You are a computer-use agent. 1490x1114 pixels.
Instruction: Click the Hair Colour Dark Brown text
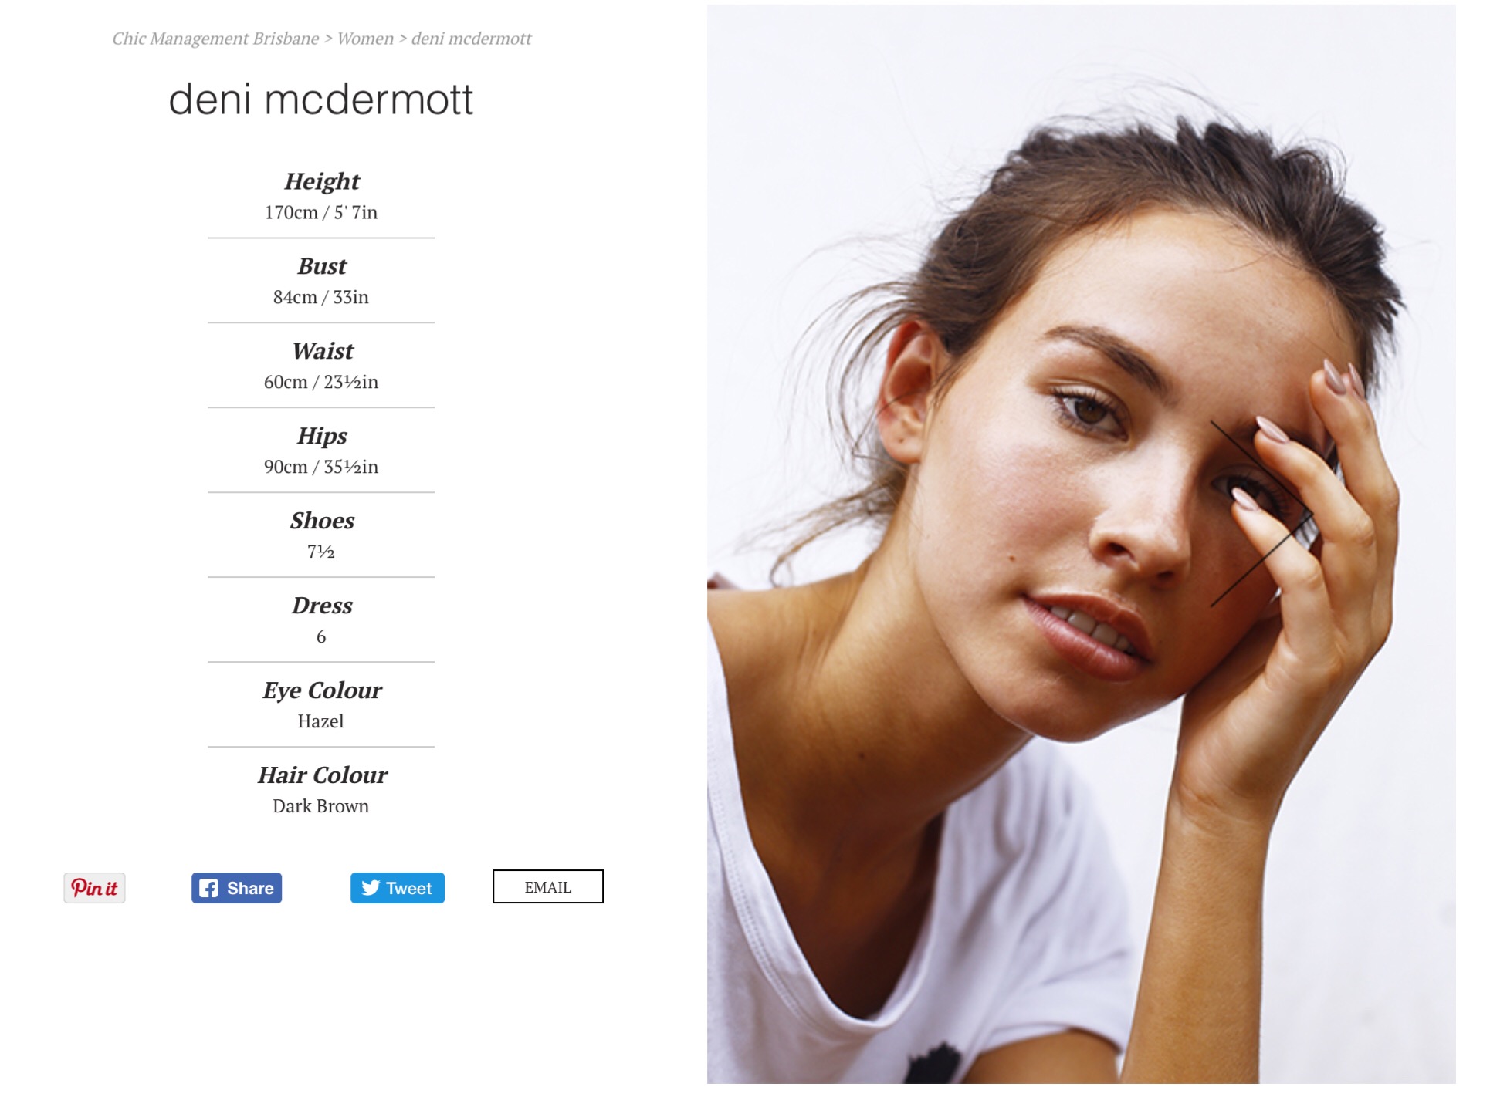point(321,807)
